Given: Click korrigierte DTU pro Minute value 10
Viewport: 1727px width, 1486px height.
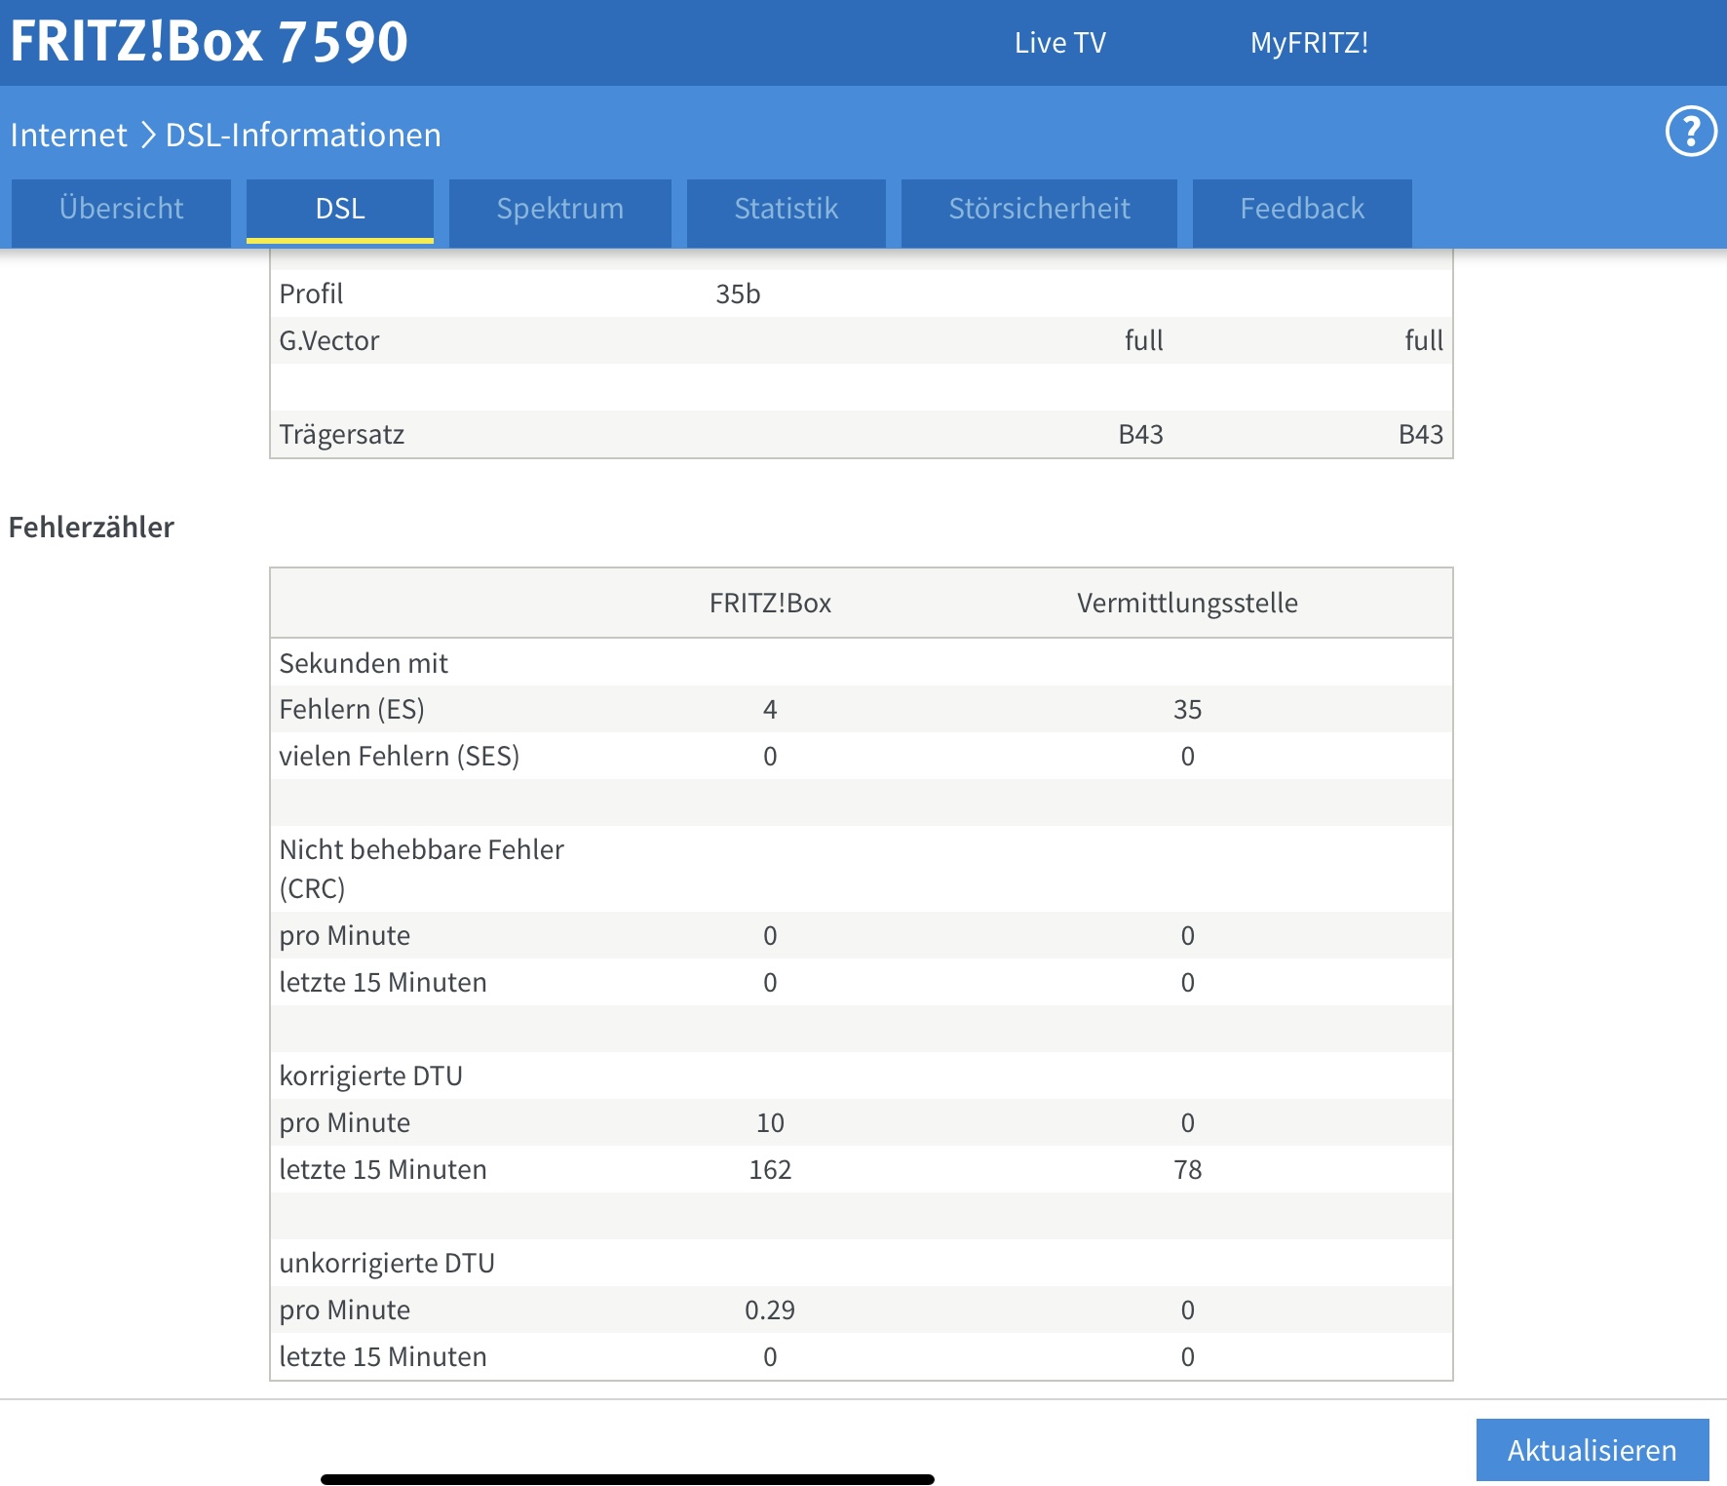Looking at the screenshot, I should click(x=770, y=1122).
